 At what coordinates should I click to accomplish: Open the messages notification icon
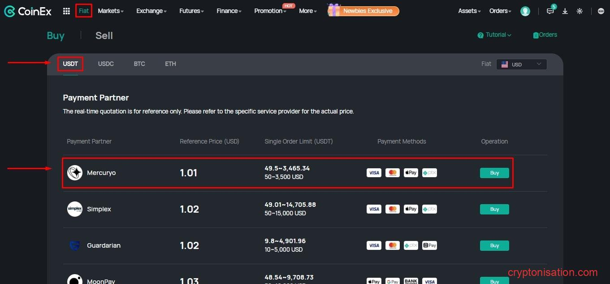click(x=550, y=11)
